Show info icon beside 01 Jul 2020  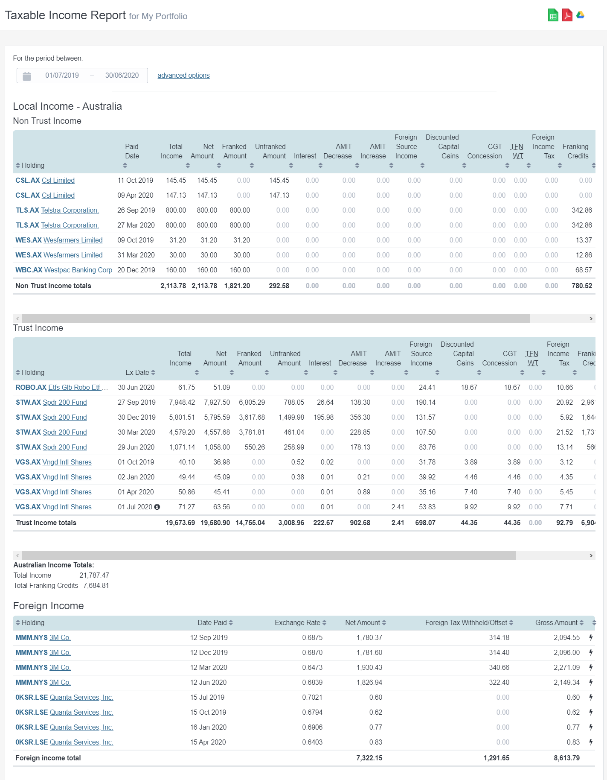pos(157,507)
